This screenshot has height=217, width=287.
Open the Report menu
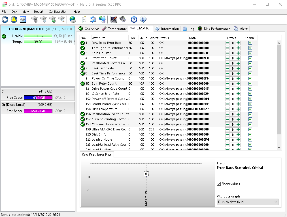(x=39, y=12)
